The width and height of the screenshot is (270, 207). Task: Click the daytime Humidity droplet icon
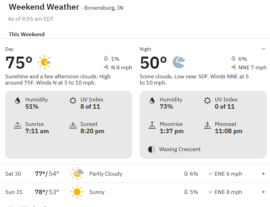(18, 101)
